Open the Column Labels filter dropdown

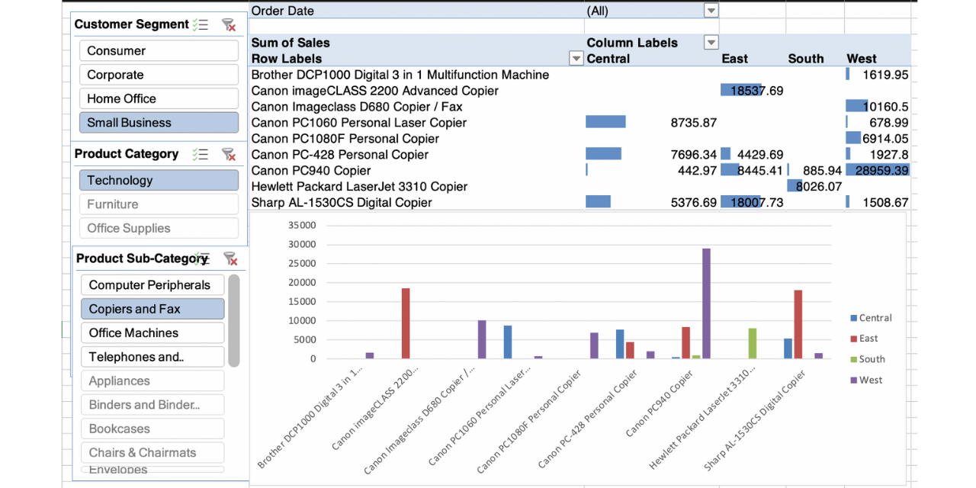coord(711,42)
